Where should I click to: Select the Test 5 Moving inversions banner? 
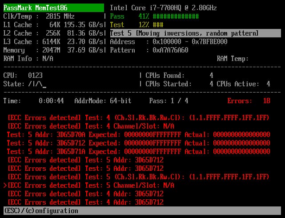(195, 33)
